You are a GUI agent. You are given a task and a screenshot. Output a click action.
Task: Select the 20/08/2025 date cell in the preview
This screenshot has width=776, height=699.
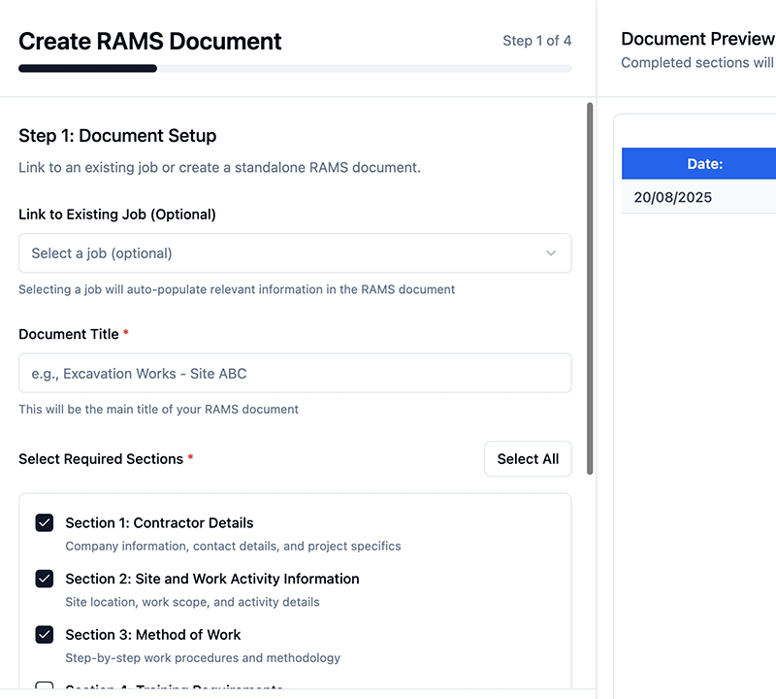click(673, 198)
